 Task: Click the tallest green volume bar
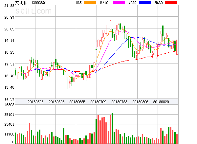pos(112,128)
